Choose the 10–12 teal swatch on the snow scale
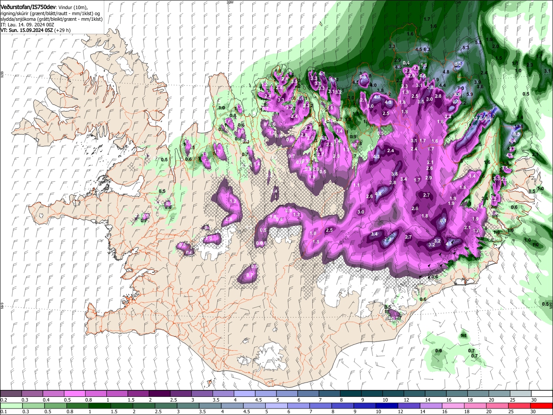This screenshot has width=553, height=415. (x=392, y=394)
